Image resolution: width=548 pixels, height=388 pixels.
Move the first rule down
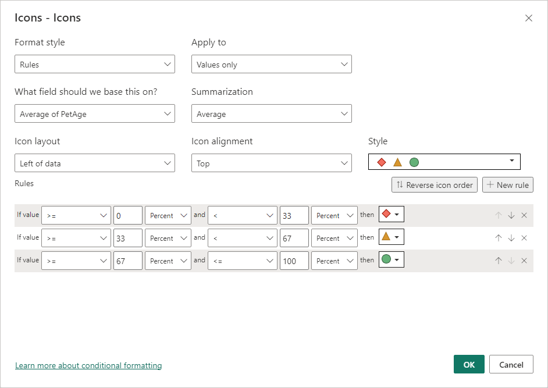[511, 215]
